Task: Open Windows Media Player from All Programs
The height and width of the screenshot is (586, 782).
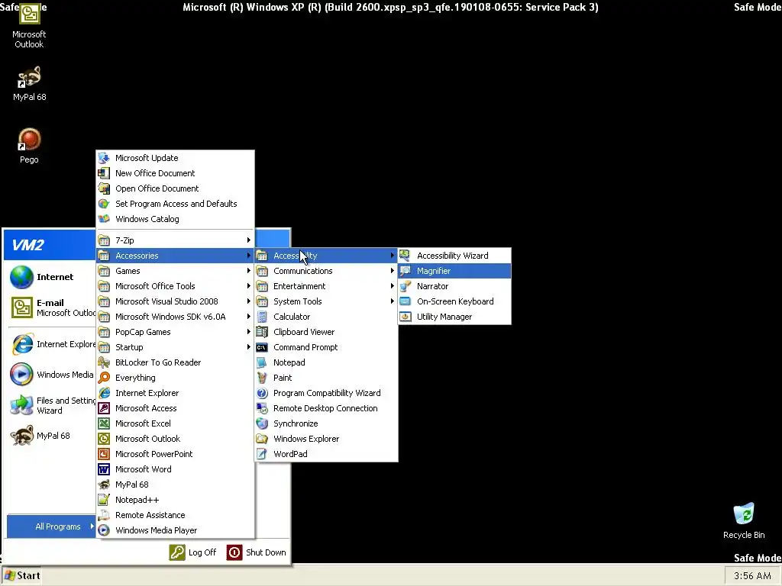Action: (175, 530)
